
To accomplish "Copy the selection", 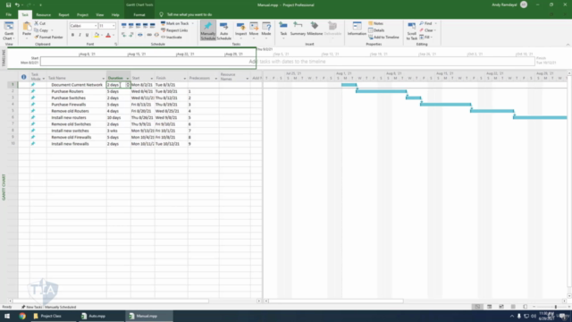I will tap(41, 30).
